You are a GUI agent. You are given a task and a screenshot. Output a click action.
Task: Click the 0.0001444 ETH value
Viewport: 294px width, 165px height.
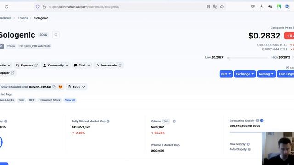pyautogui.click(x=274, y=49)
